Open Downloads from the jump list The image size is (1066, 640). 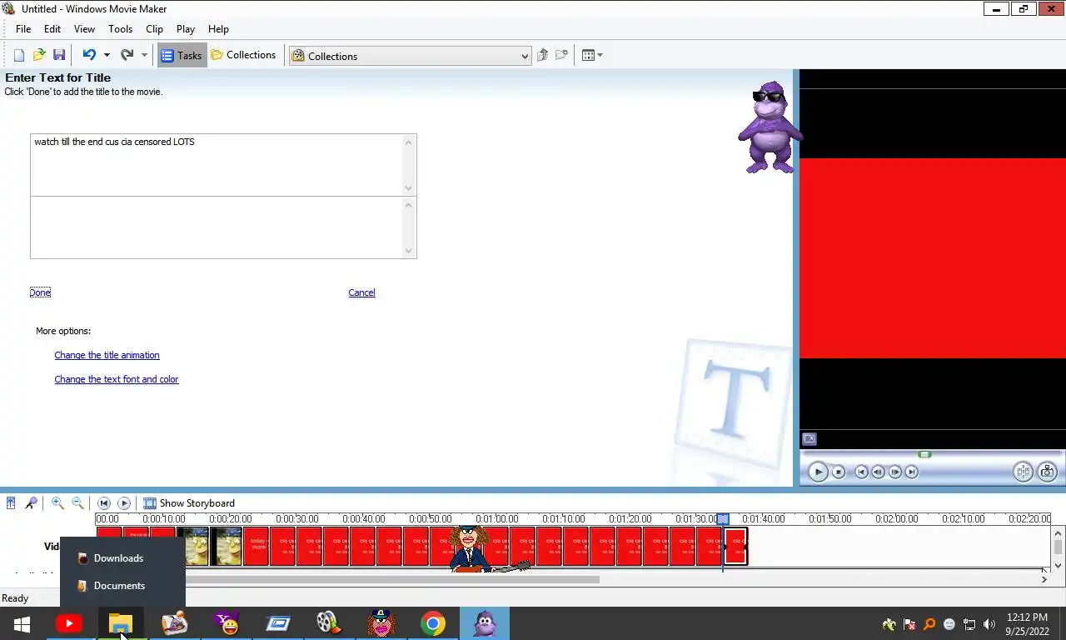click(x=122, y=558)
